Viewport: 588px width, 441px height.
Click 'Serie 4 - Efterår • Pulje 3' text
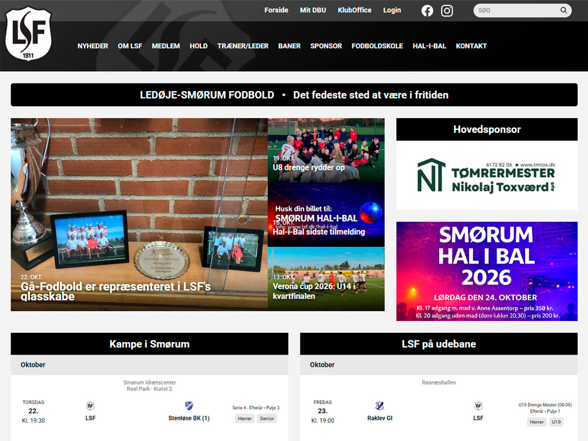[x=256, y=407]
